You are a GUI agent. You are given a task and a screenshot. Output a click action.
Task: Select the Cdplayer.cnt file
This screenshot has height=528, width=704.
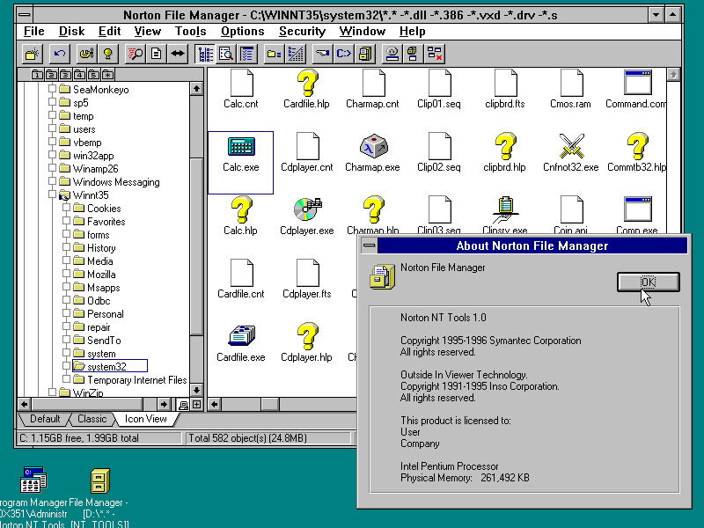[x=307, y=153]
